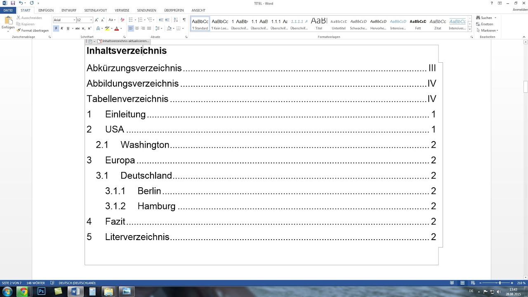Click the red font color button
The width and height of the screenshot is (528, 297).
tap(116, 28)
